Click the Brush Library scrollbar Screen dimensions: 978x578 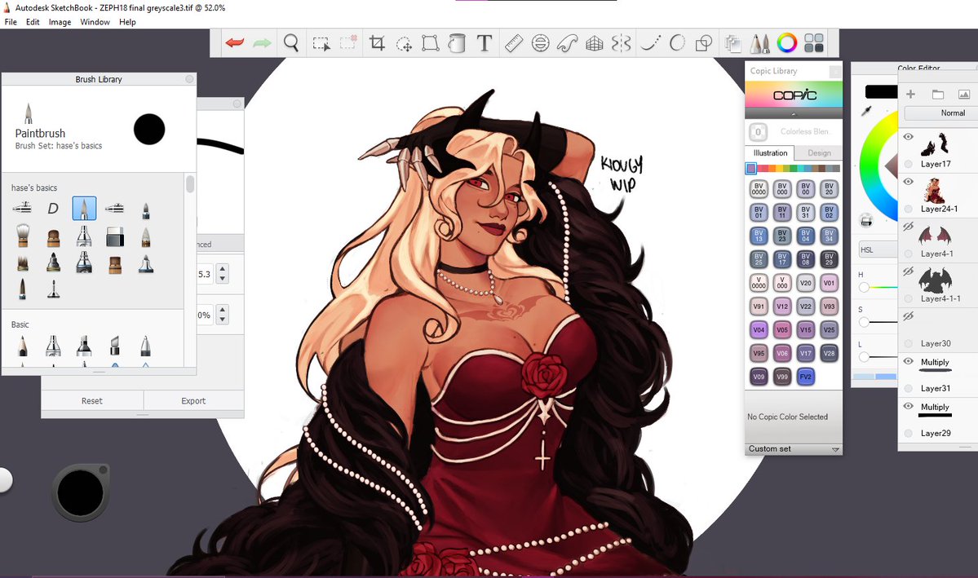tap(189, 184)
